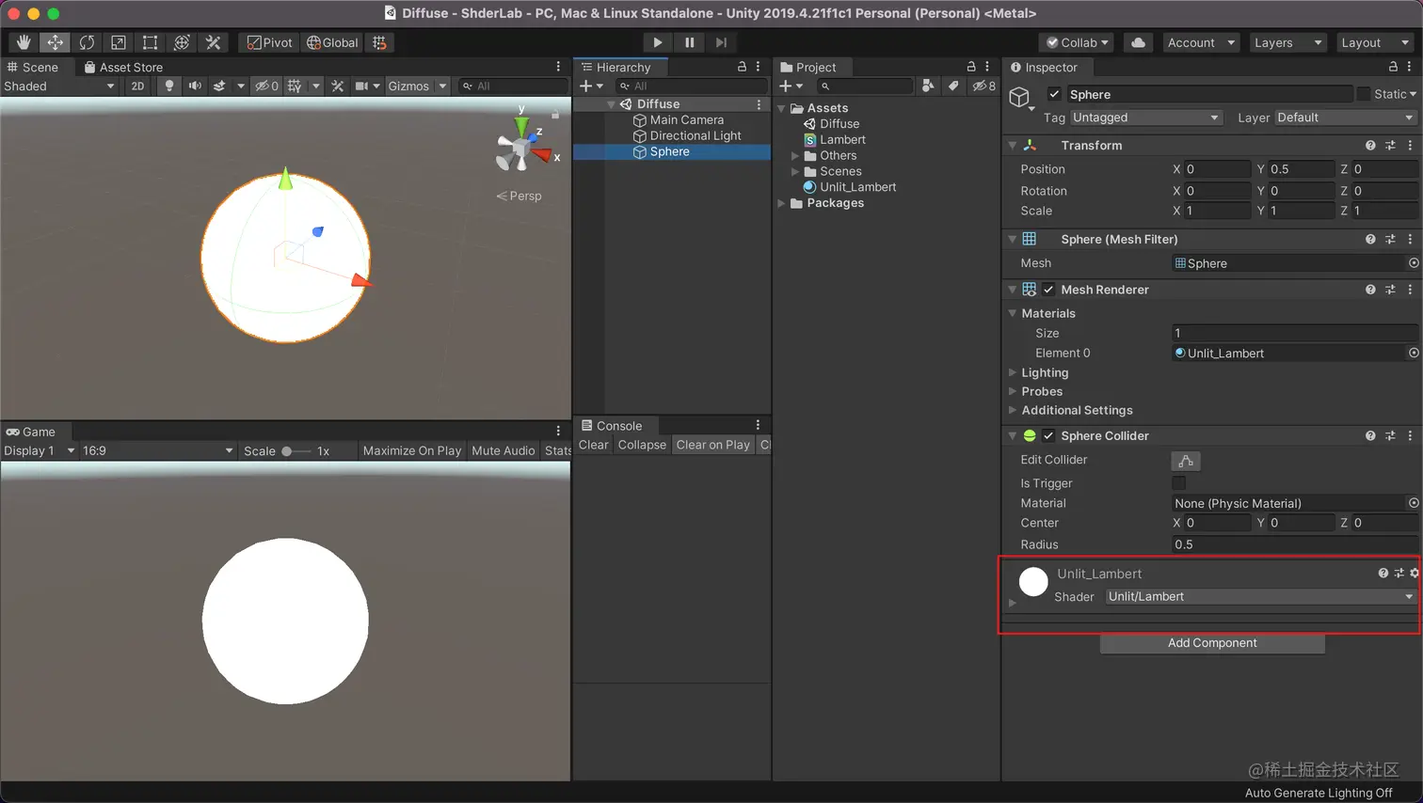Select the Console tab
Screen dimensions: 1423x803
[x=612, y=425]
